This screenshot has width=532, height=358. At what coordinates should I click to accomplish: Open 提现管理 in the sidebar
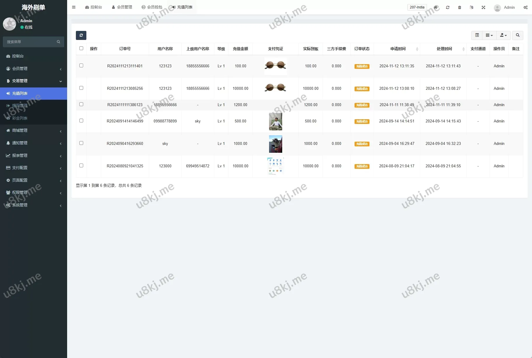(x=20, y=106)
